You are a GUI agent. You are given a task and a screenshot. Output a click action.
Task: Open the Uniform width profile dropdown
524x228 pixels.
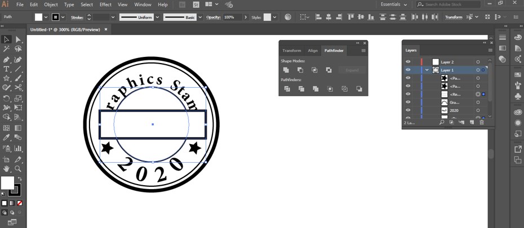(x=157, y=17)
